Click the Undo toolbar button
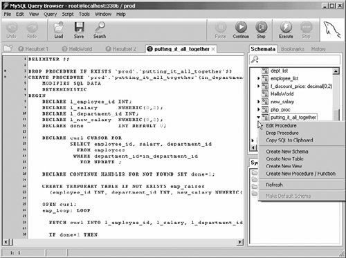346x258 pixels. point(11,30)
